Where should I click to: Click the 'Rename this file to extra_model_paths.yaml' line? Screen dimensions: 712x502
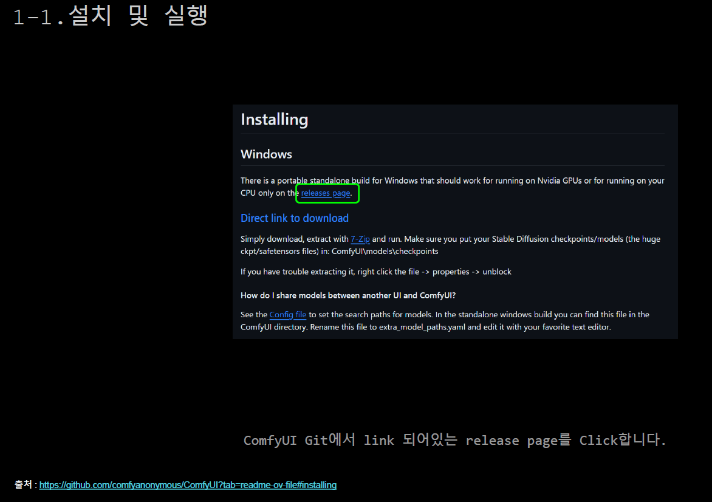pyautogui.click(x=425, y=327)
